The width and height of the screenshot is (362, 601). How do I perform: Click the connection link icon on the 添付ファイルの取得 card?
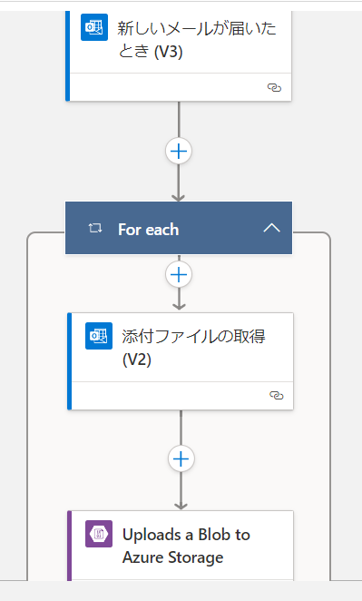pos(277,395)
